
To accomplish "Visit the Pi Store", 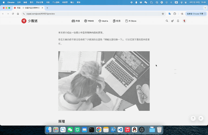I will pos(131,21).
